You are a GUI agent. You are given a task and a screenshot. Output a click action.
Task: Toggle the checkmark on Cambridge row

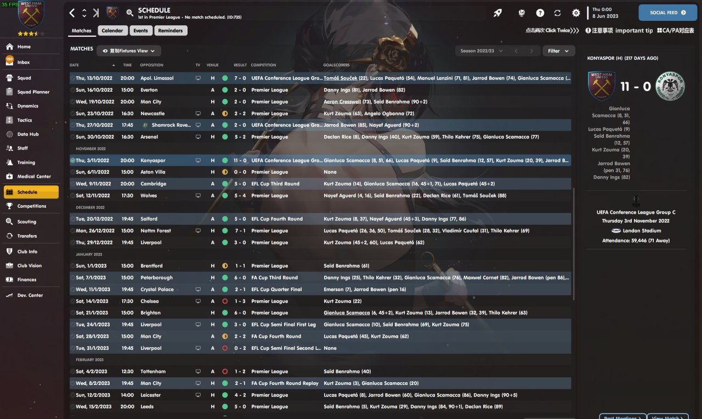[73, 184]
